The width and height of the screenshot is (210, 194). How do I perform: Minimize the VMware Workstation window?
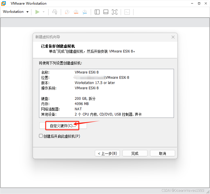click(x=192, y=4)
